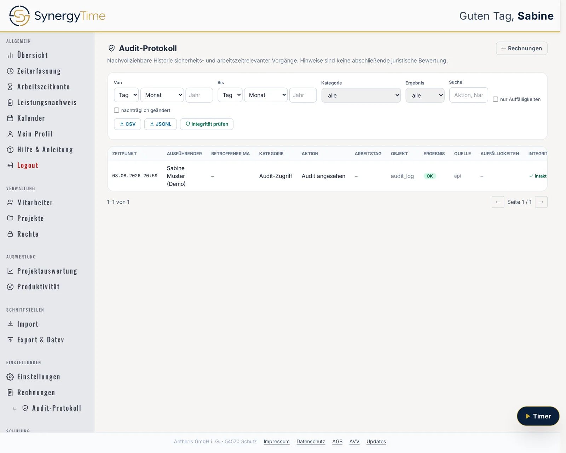Viewport: 566px width, 453px height.
Task: Open the Bis Tag dropdown
Action: (230, 95)
